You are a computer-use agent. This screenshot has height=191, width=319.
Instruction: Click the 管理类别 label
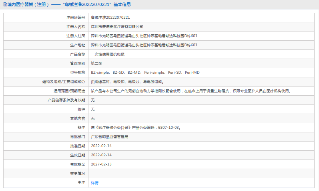pyautogui.click(x=78, y=63)
